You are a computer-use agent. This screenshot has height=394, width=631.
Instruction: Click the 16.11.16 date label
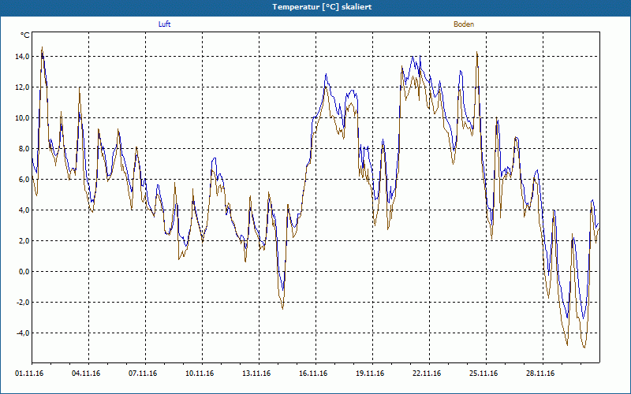click(x=313, y=374)
